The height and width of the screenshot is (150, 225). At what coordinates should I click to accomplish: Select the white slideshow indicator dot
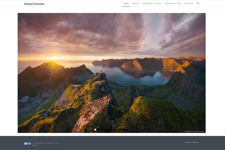pyautogui.click(x=95, y=130)
